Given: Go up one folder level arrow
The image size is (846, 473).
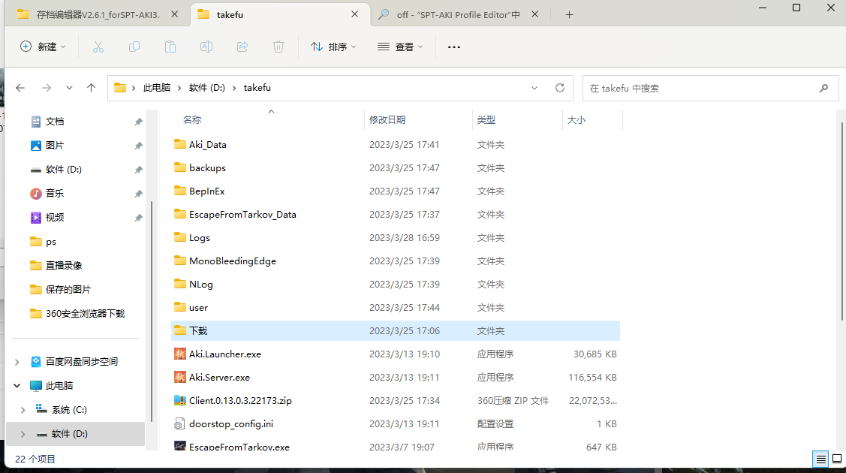Looking at the screenshot, I should pyautogui.click(x=91, y=88).
